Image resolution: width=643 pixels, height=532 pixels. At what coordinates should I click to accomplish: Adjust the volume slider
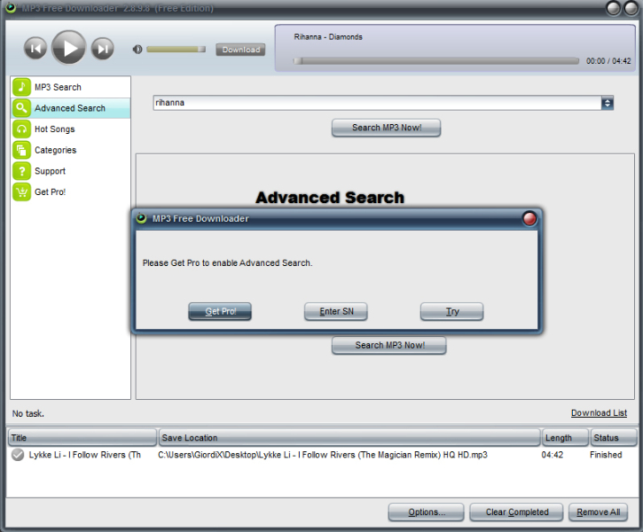pyautogui.click(x=176, y=50)
